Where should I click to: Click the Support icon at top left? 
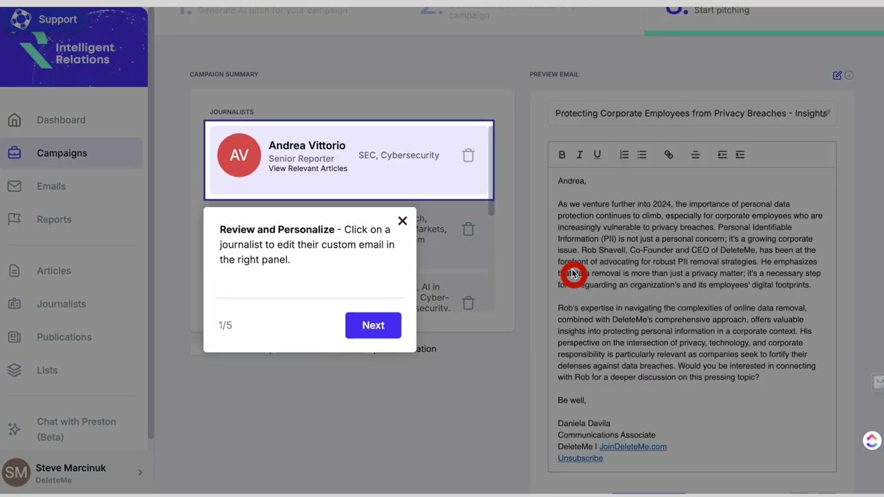[x=21, y=19]
